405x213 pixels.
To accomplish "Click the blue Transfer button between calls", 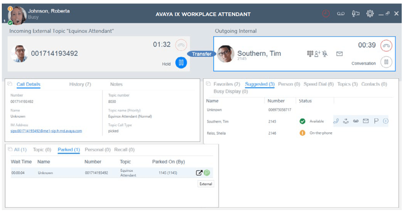I will [202, 54].
